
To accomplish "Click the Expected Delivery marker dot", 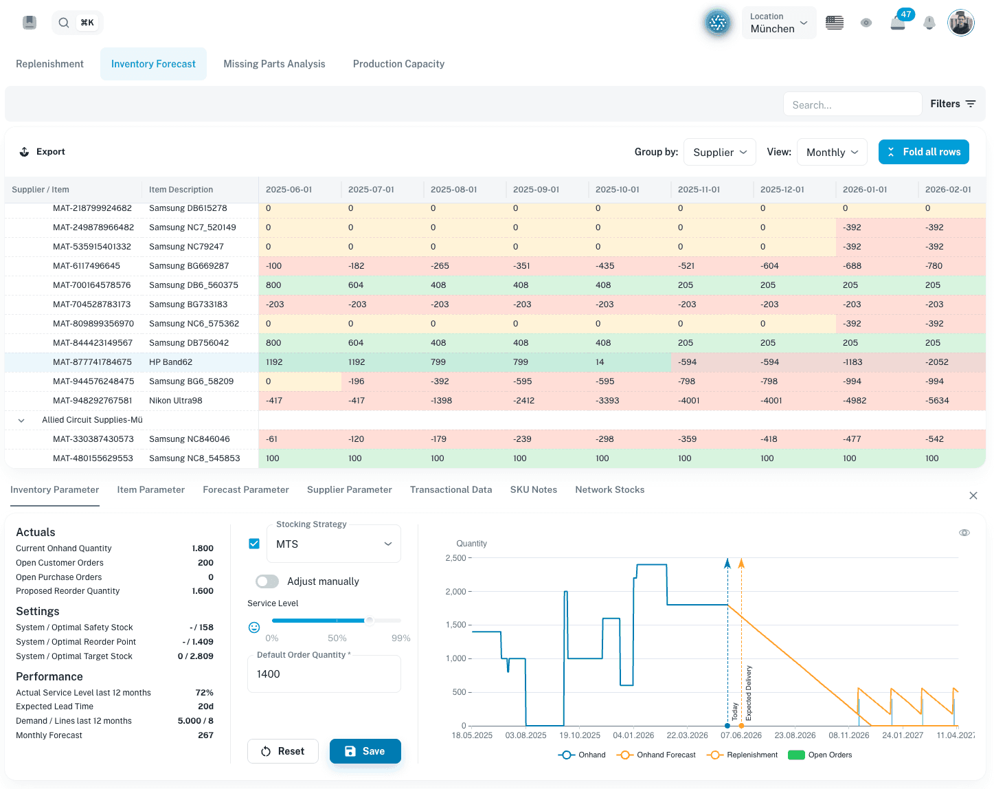I will tap(741, 726).
